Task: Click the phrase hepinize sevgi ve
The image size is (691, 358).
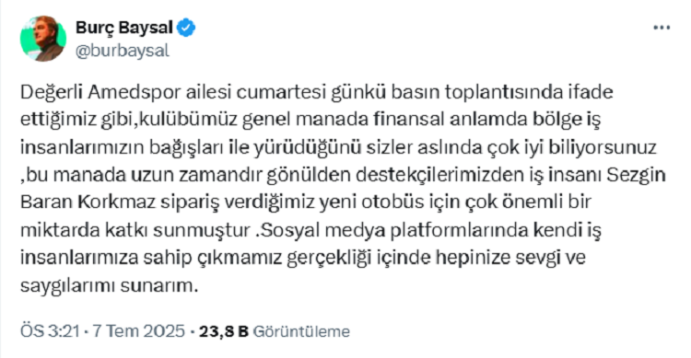Action: tap(510, 258)
